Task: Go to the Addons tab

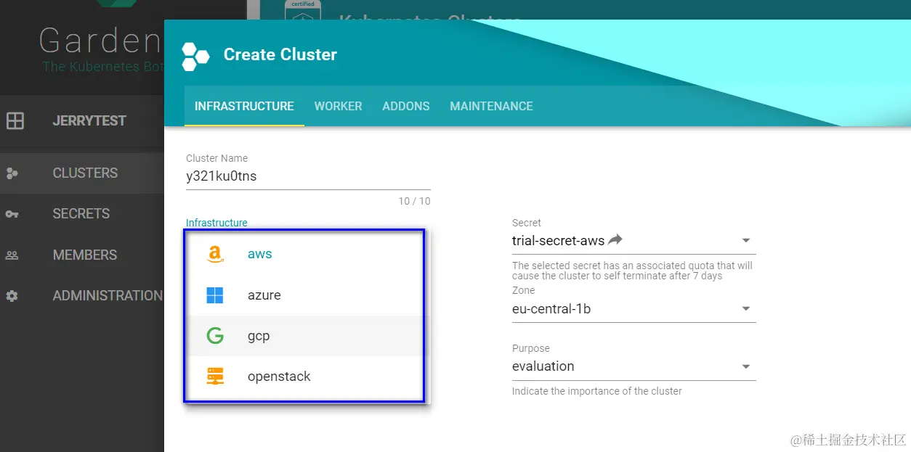Action: coord(406,106)
